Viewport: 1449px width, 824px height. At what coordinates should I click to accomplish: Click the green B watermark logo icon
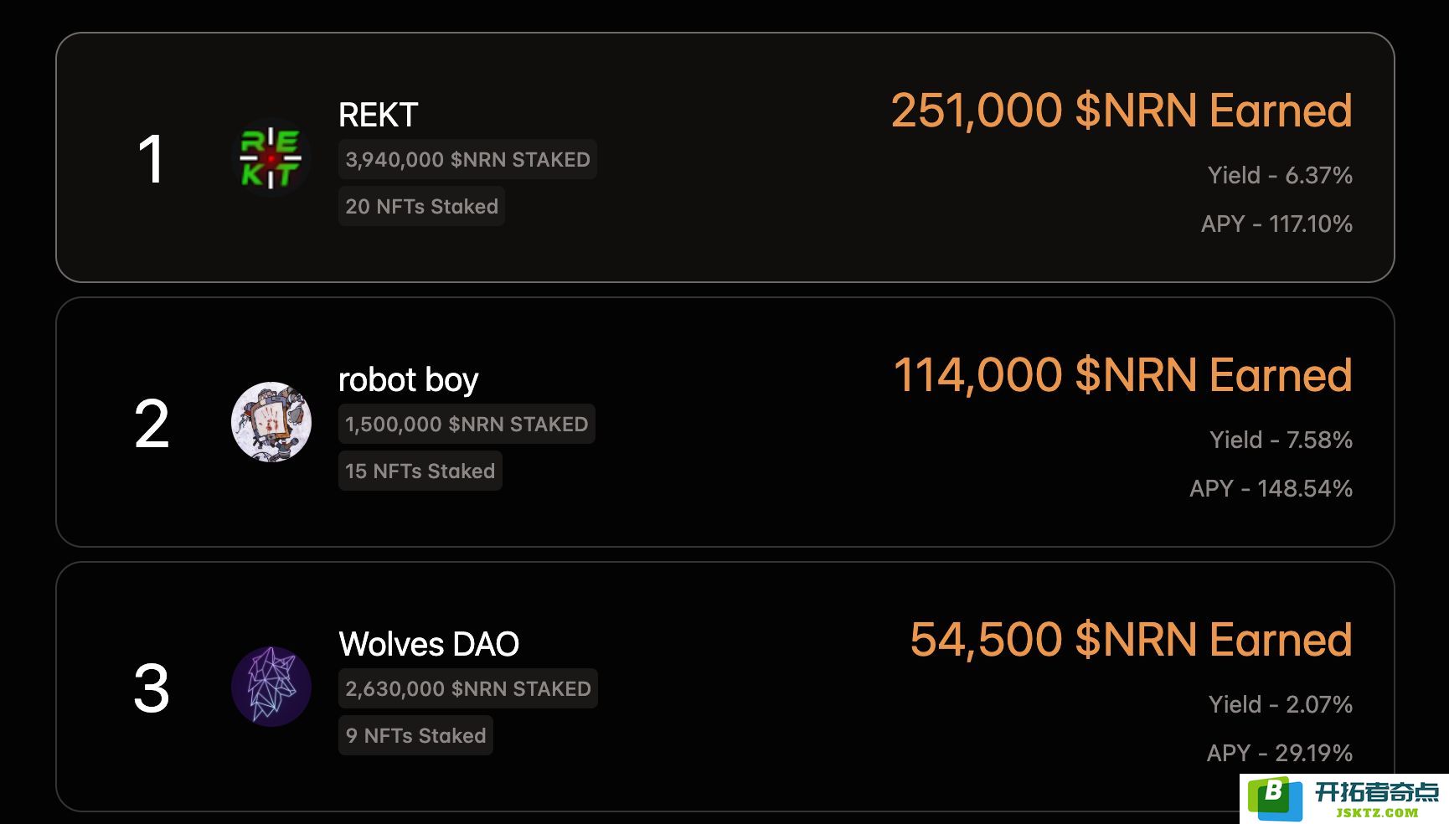pos(1275,799)
